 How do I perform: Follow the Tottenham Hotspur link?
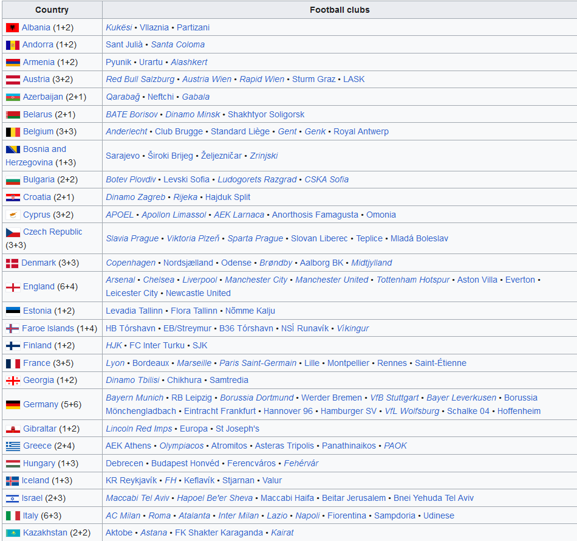413,280
